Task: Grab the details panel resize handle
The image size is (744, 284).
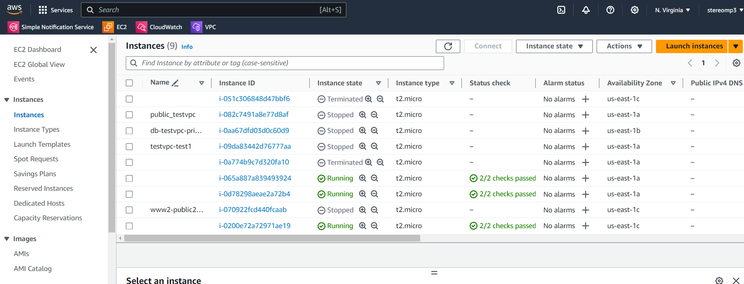Action: click(434, 273)
